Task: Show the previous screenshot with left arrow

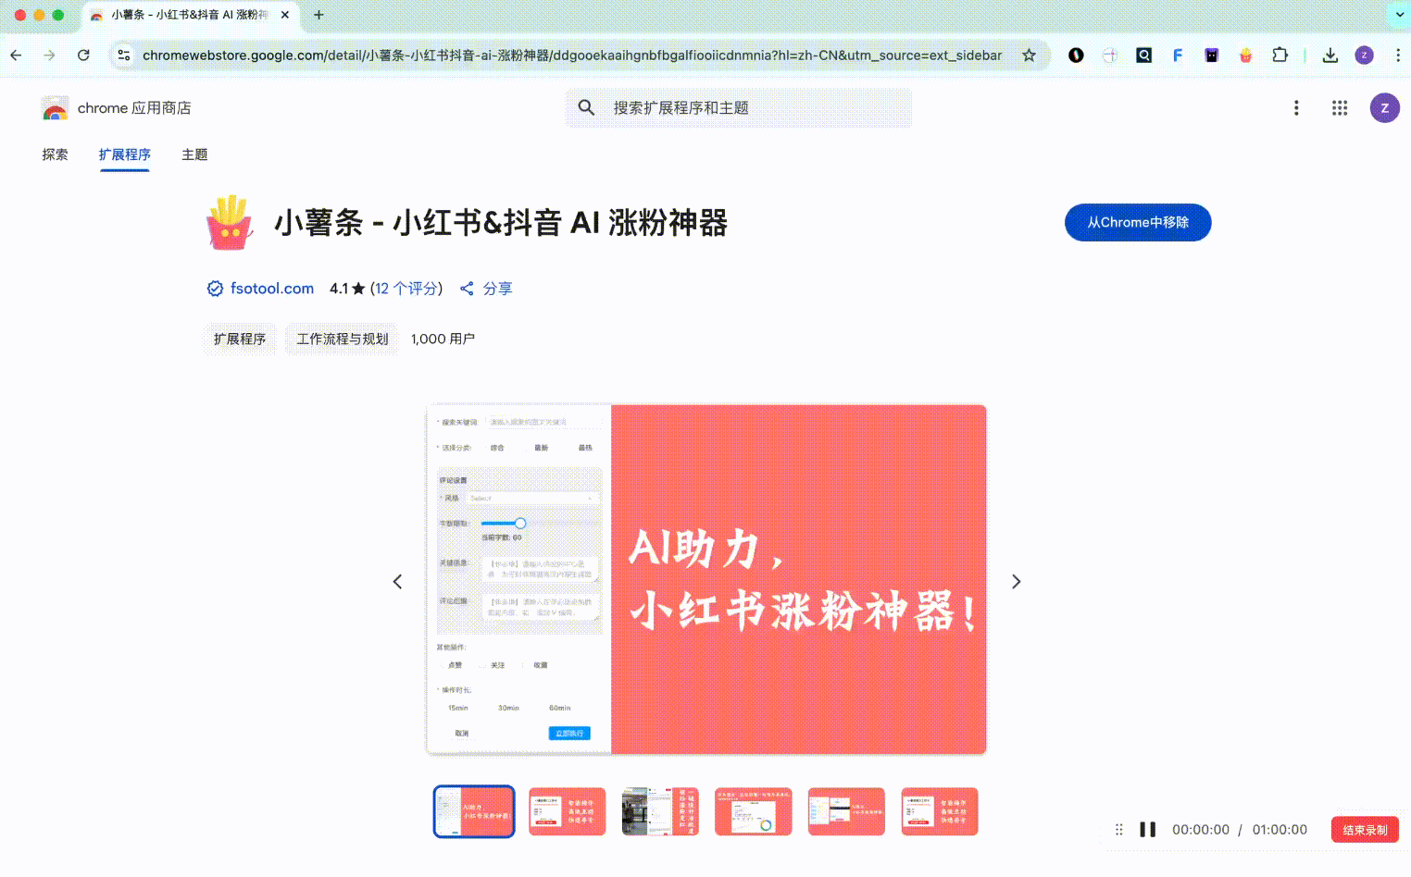Action: 397,582
